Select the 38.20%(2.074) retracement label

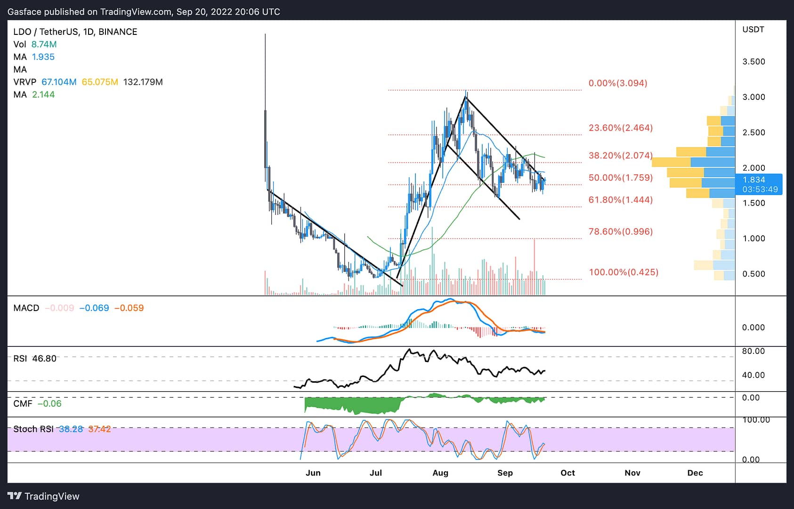click(621, 155)
